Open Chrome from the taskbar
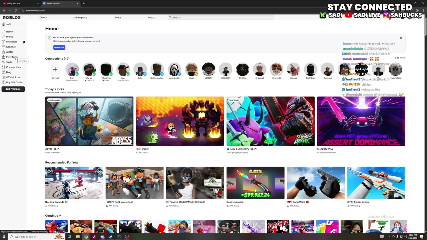Screen dimensions: 427x240 tap(86, 237)
